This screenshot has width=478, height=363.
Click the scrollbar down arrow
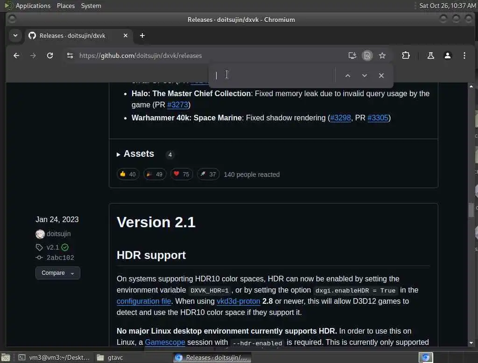pyautogui.click(x=471, y=343)
